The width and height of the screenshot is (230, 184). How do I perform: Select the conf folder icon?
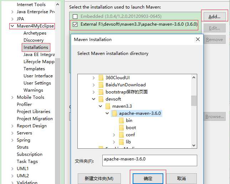121,134
